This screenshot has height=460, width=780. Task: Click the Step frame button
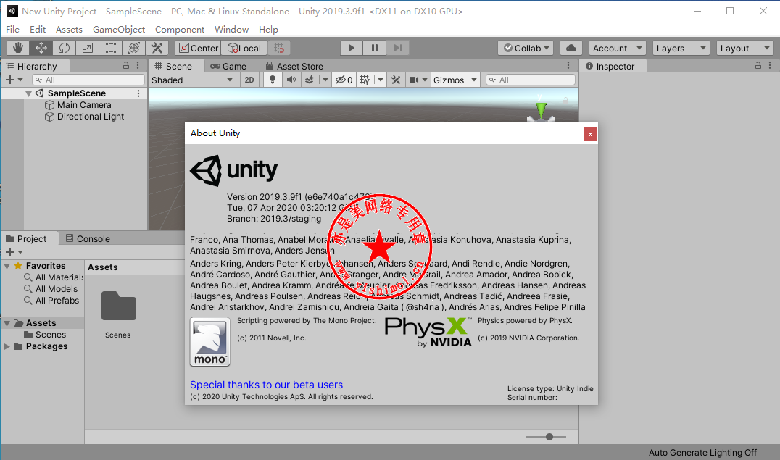[397, 48]
